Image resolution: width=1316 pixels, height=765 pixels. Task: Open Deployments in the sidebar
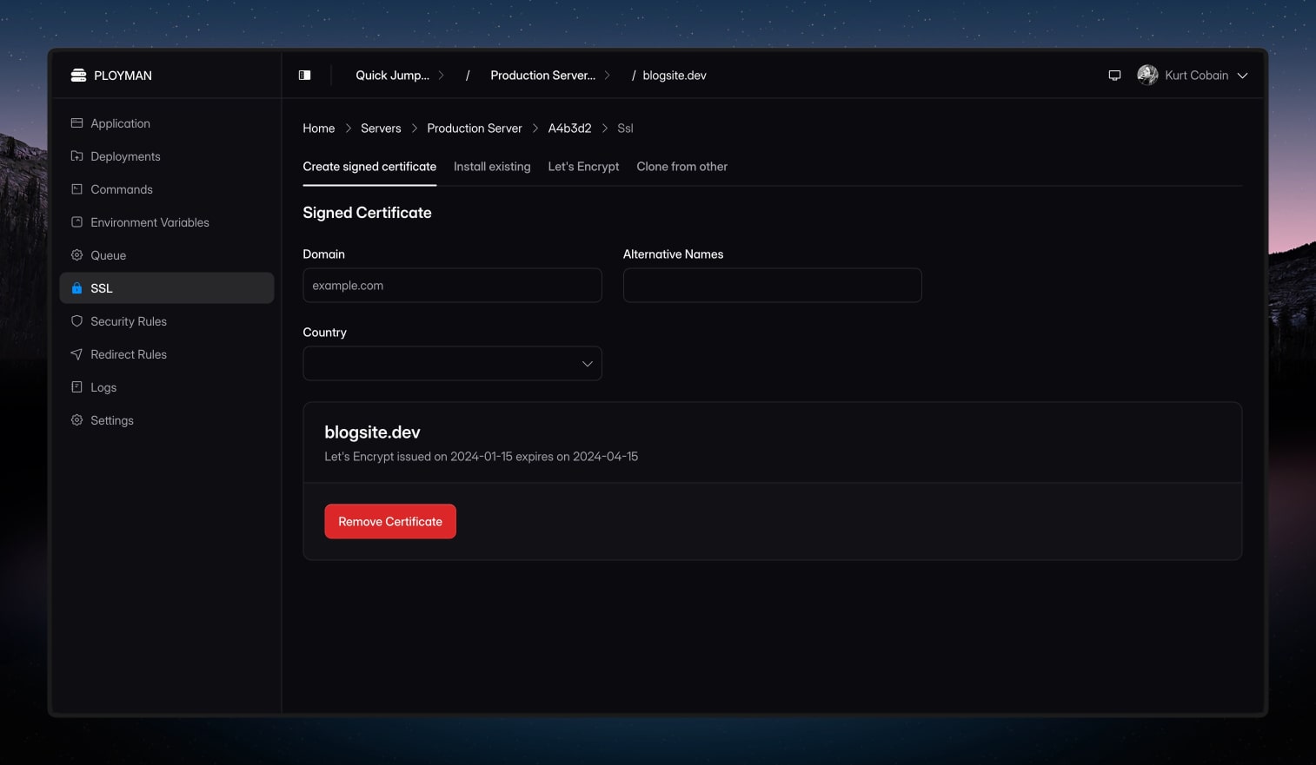(x=167, y=156)
